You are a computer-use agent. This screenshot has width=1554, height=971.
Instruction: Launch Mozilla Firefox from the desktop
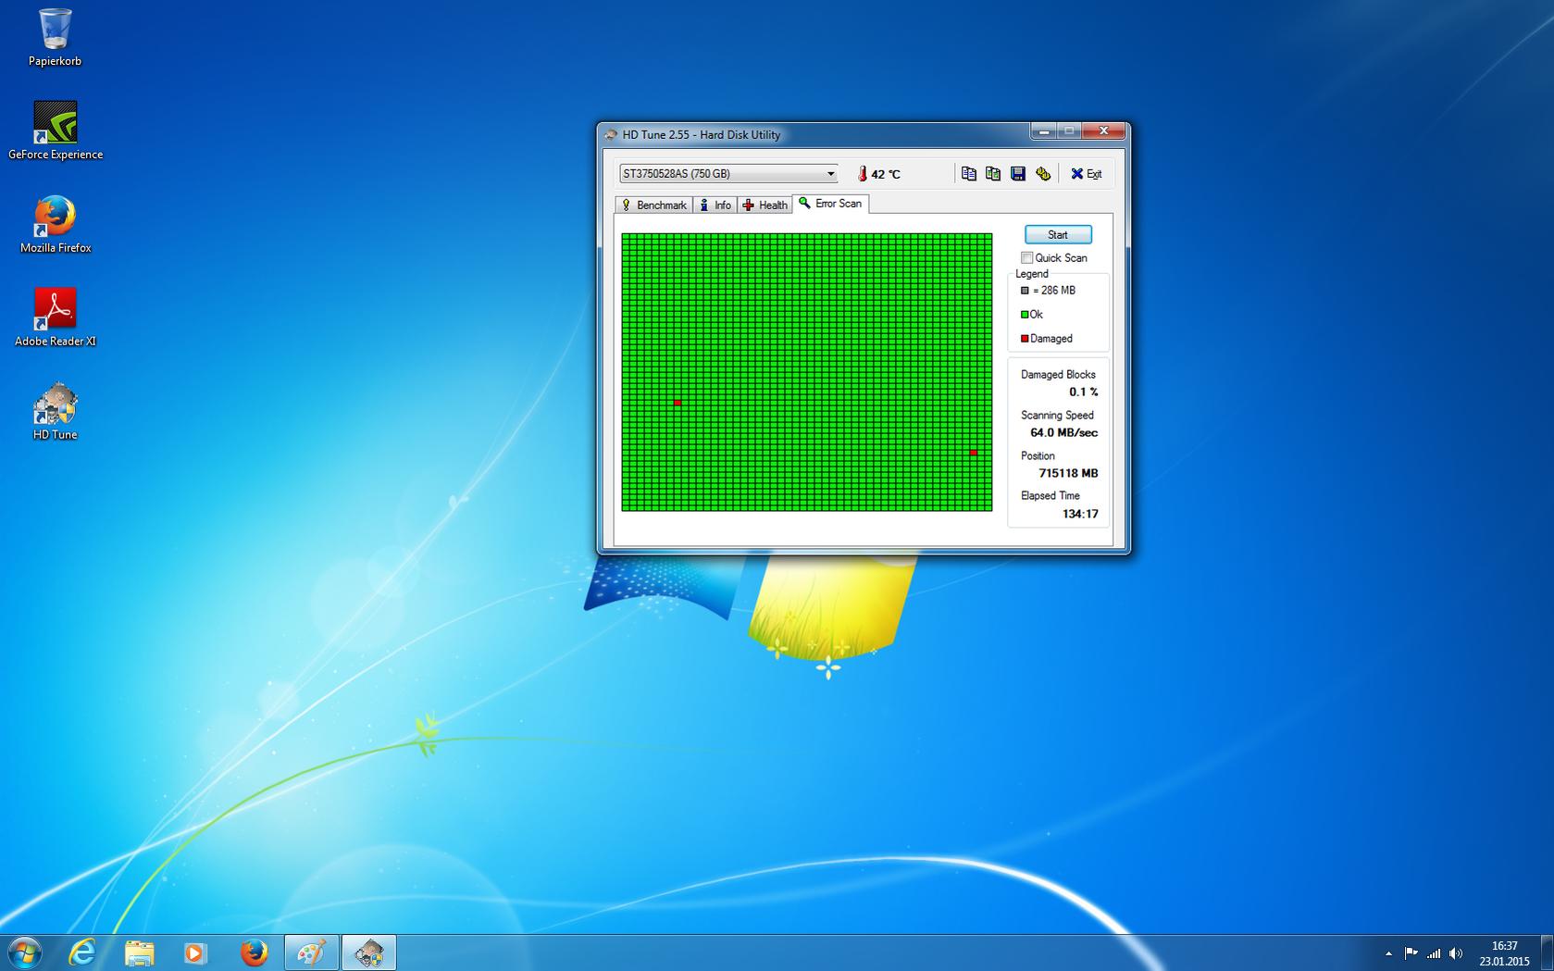[x=56, y=224]
